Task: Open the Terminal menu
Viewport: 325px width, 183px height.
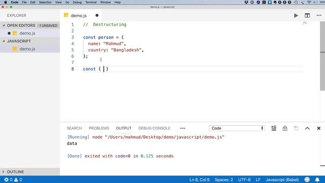Action: point(91,2)
